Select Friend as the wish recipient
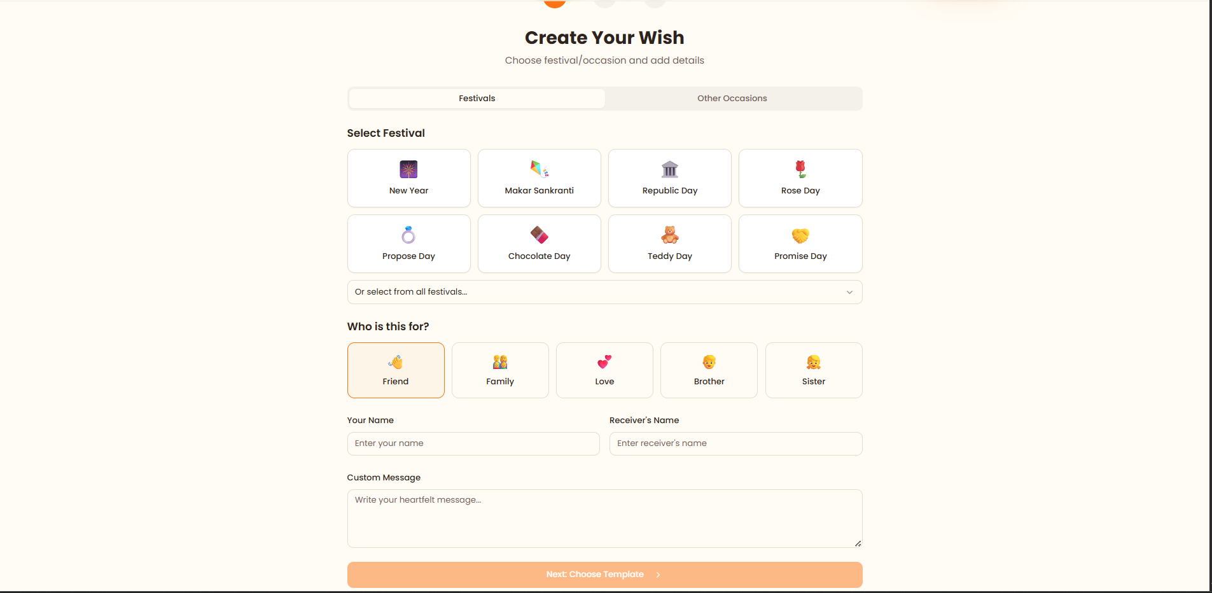 point(396,370)
